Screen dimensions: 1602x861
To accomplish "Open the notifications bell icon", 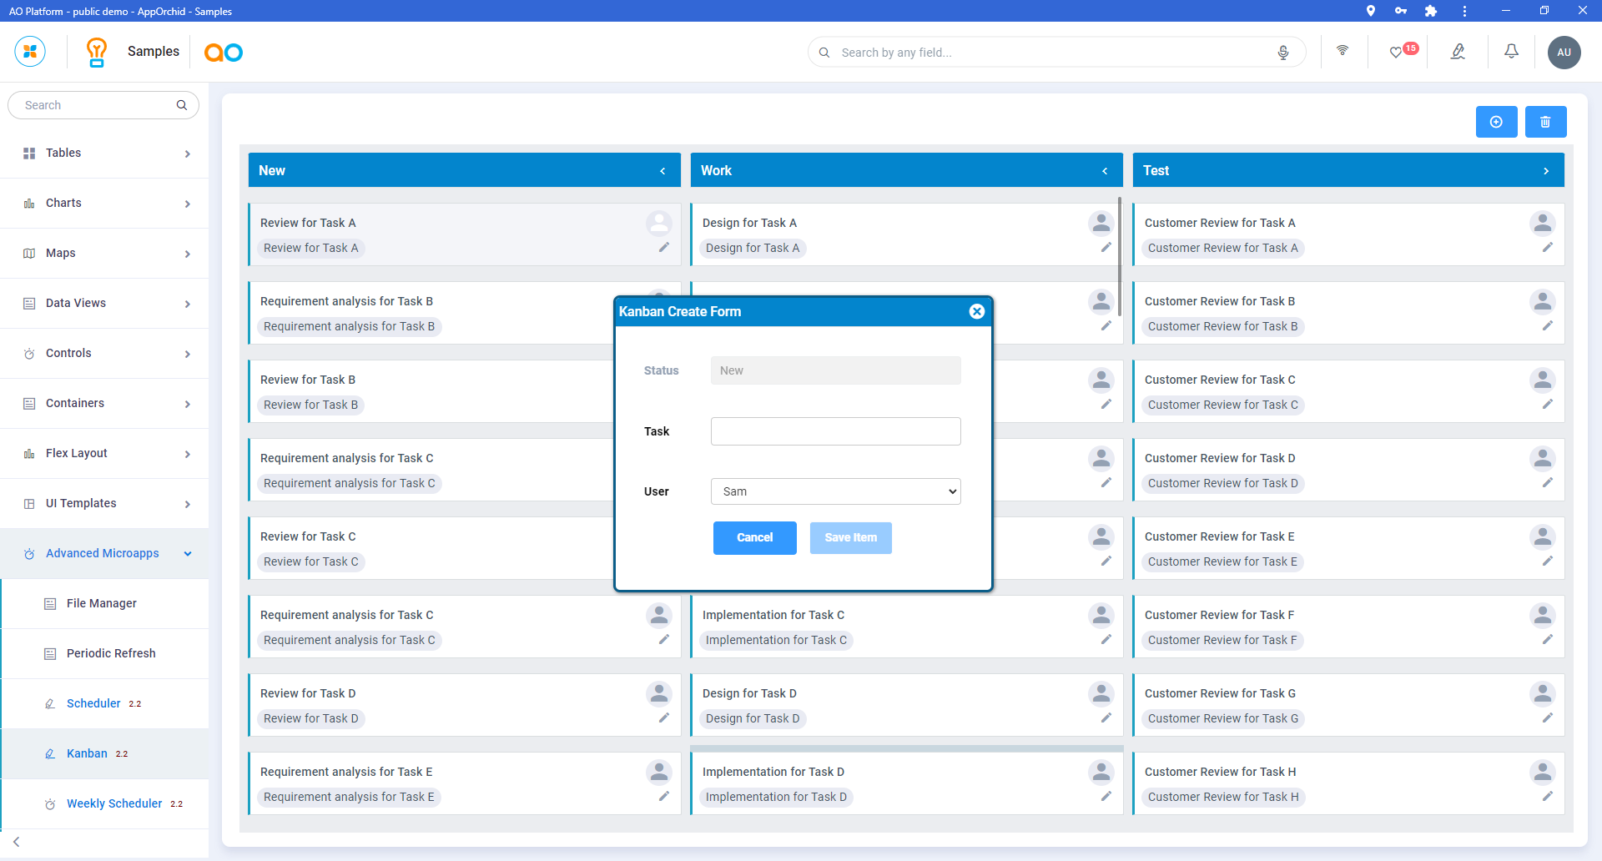I will pyautogui.click(x=1511, y=52).
